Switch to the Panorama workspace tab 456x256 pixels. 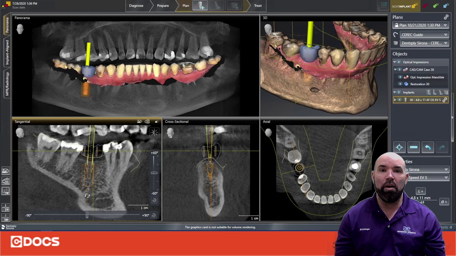point(6,25)
